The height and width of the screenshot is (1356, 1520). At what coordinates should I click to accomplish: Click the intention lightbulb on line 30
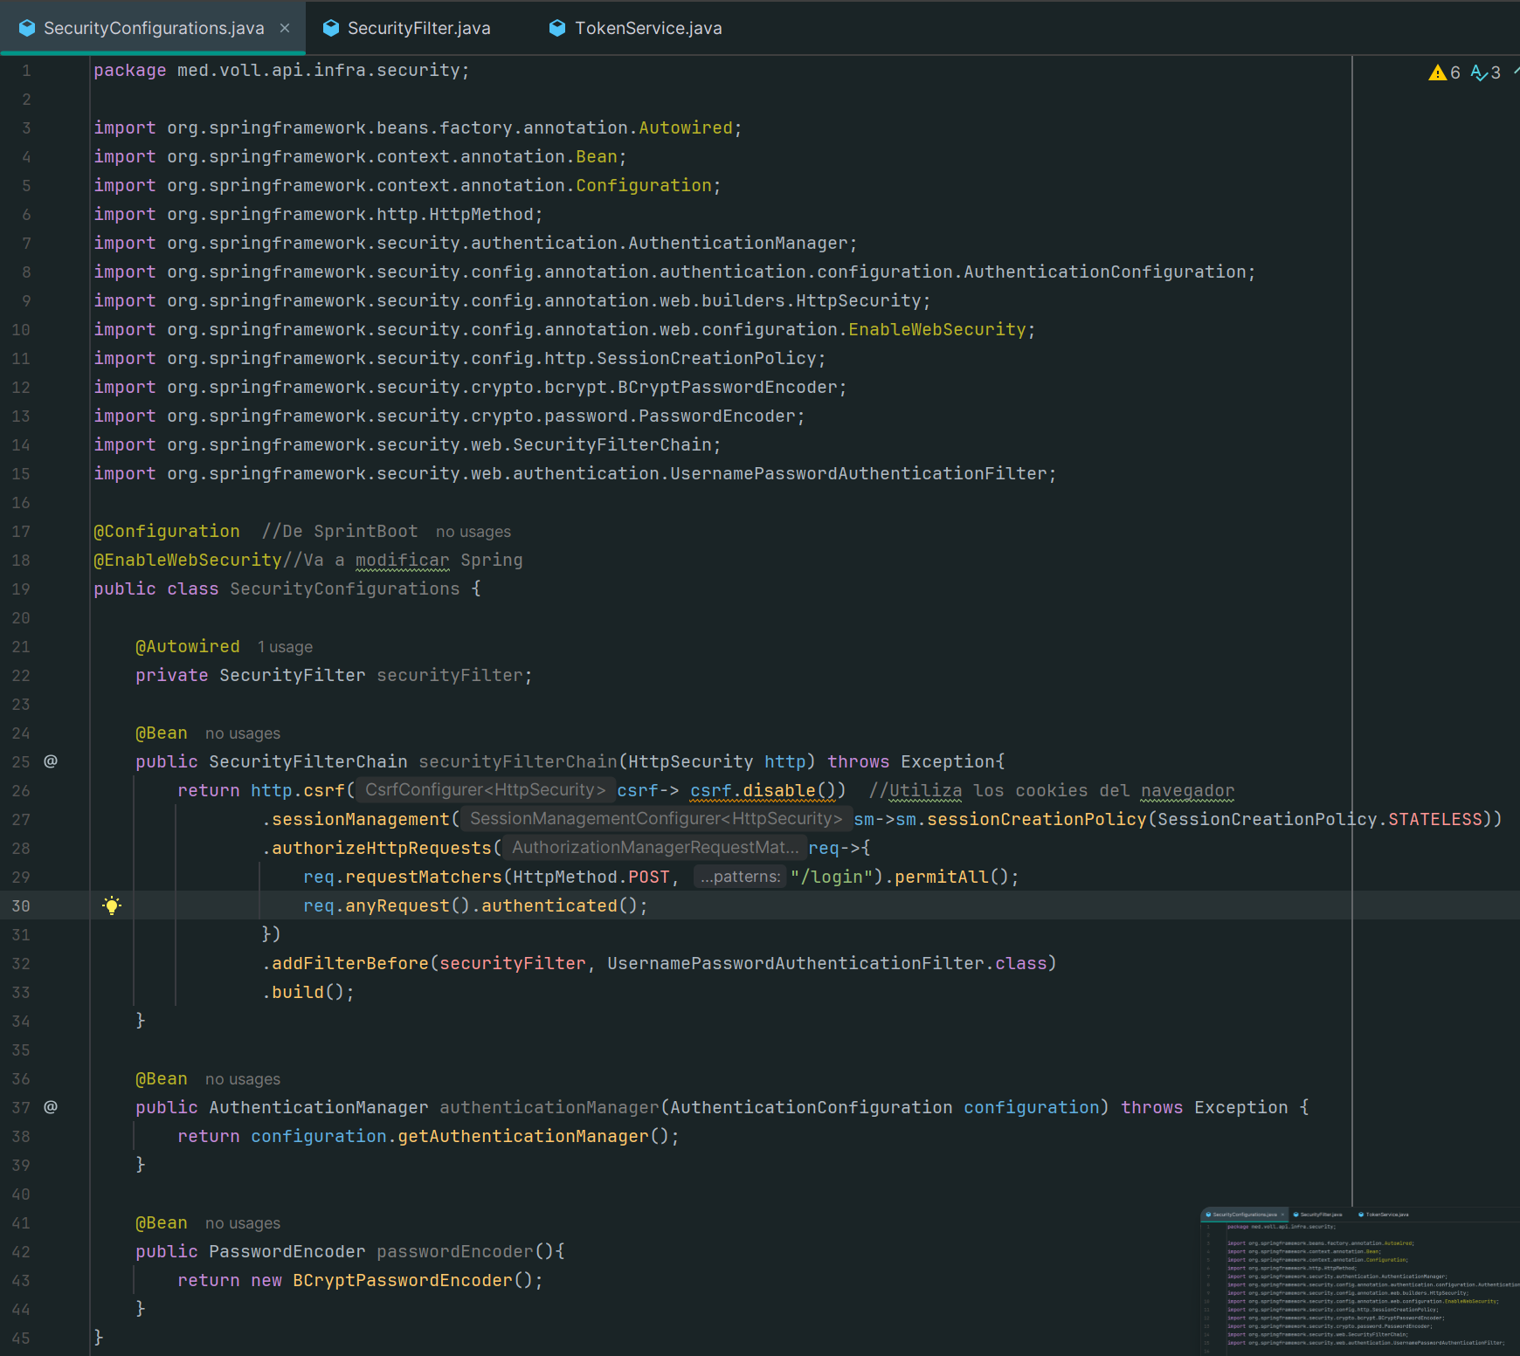(112, 905)
